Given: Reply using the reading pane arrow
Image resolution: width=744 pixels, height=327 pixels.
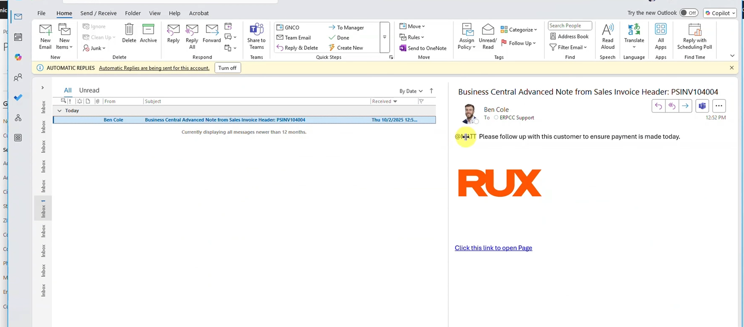Looking at the screenshot, I should coord(658,106).
